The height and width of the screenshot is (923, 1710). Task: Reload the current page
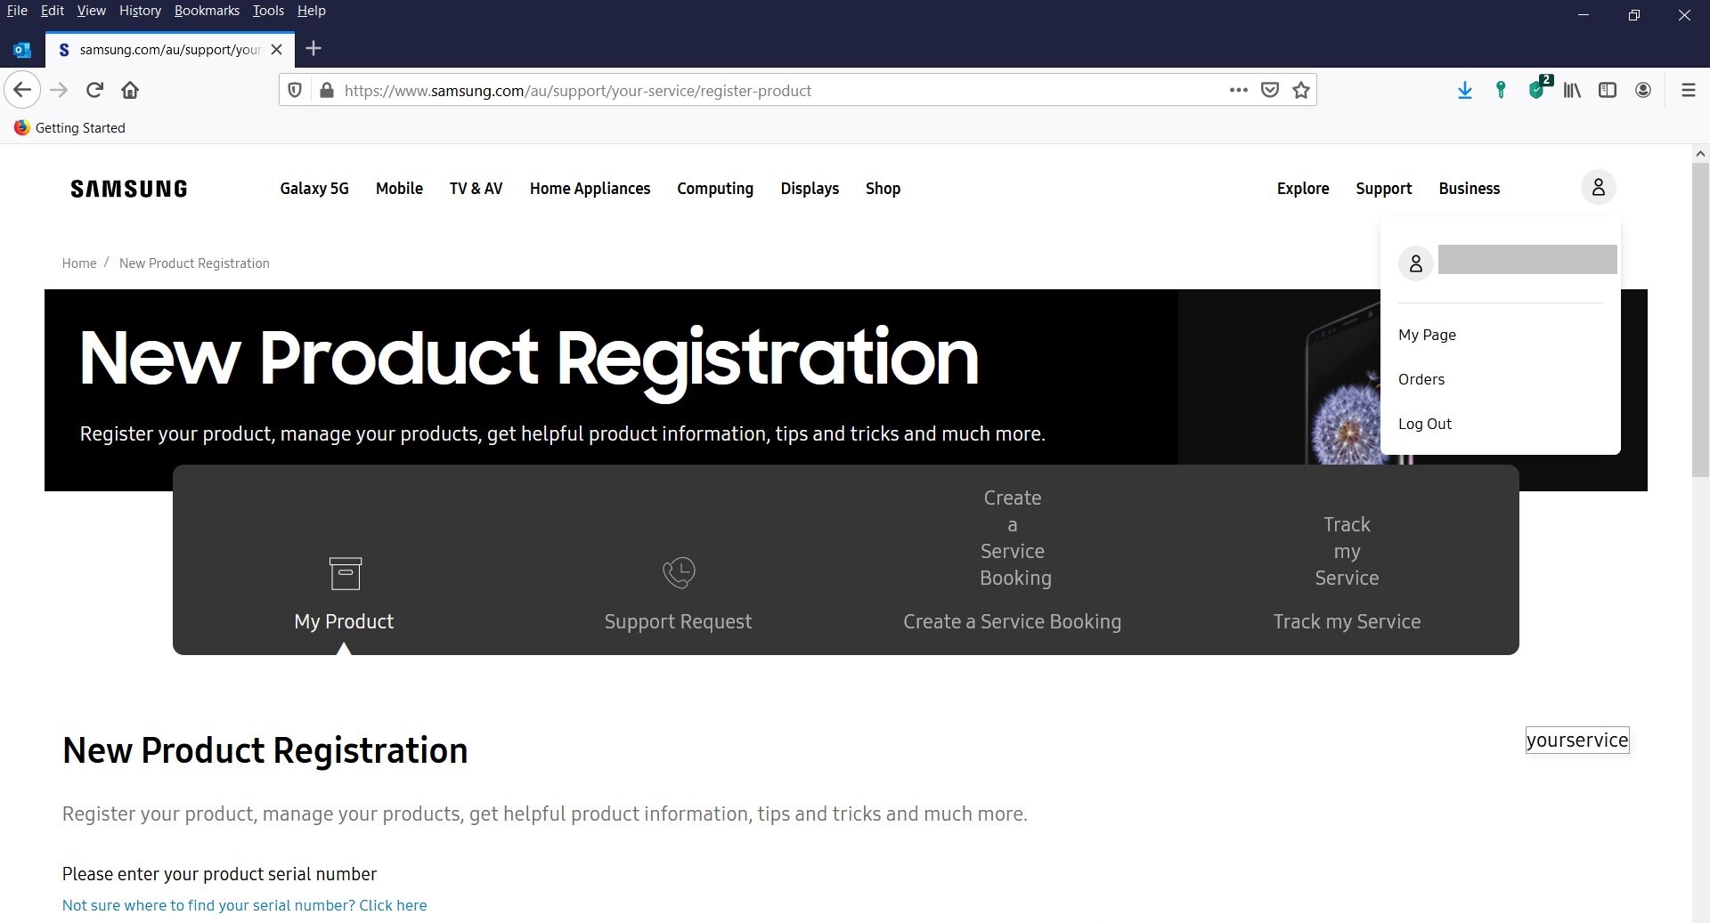94,90
